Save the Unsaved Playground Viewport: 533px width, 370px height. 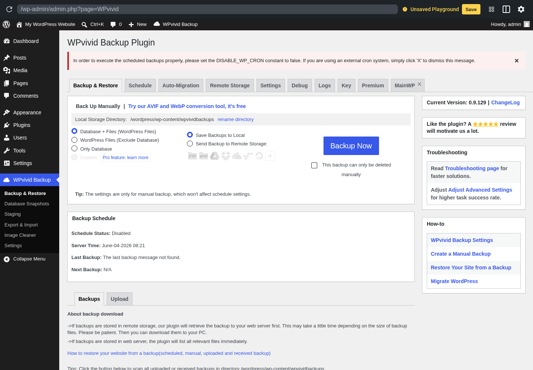tap(471, 9)
